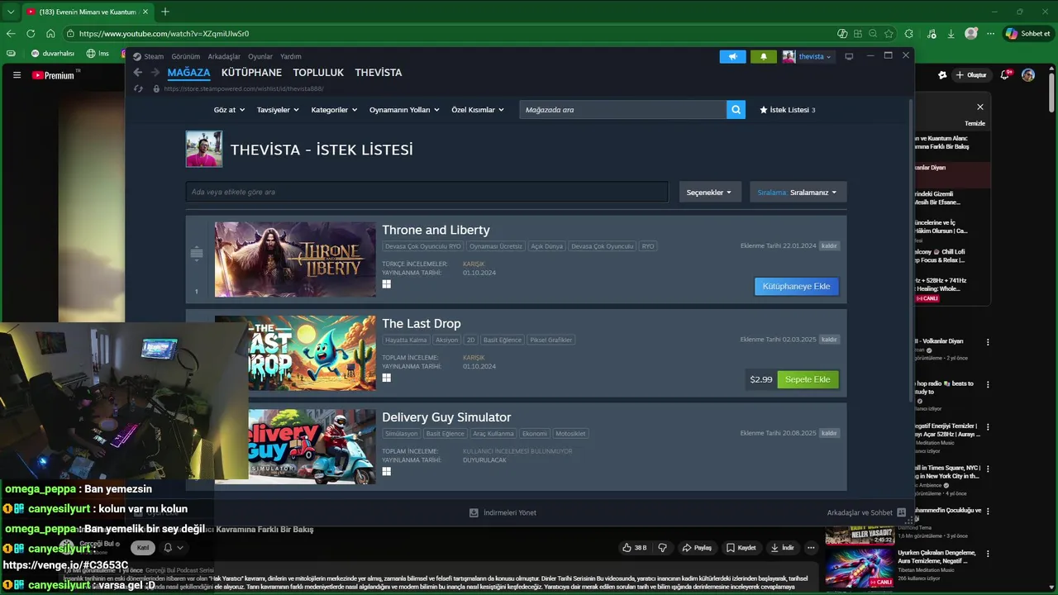This screenshot has height=595, width=1058.
Task: Click the wishlist filter field 'Ada veya etikete göre ara'
Action: click(x=427, y=192)
